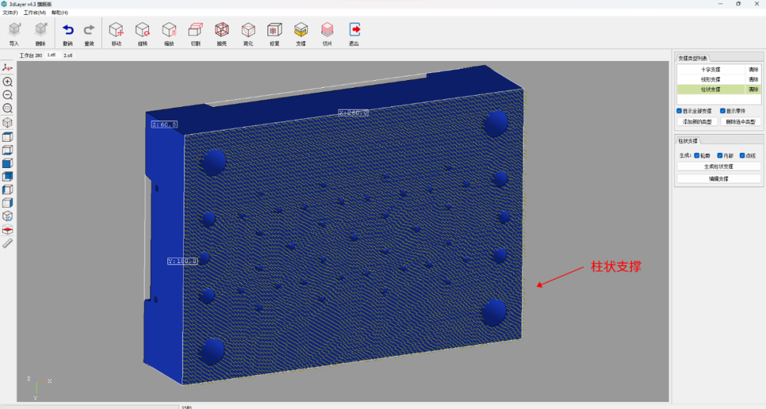This screenshot has width=766, height=409.
Task: Click the 柱状支撑 panel tab
Action: pos(687,141)
